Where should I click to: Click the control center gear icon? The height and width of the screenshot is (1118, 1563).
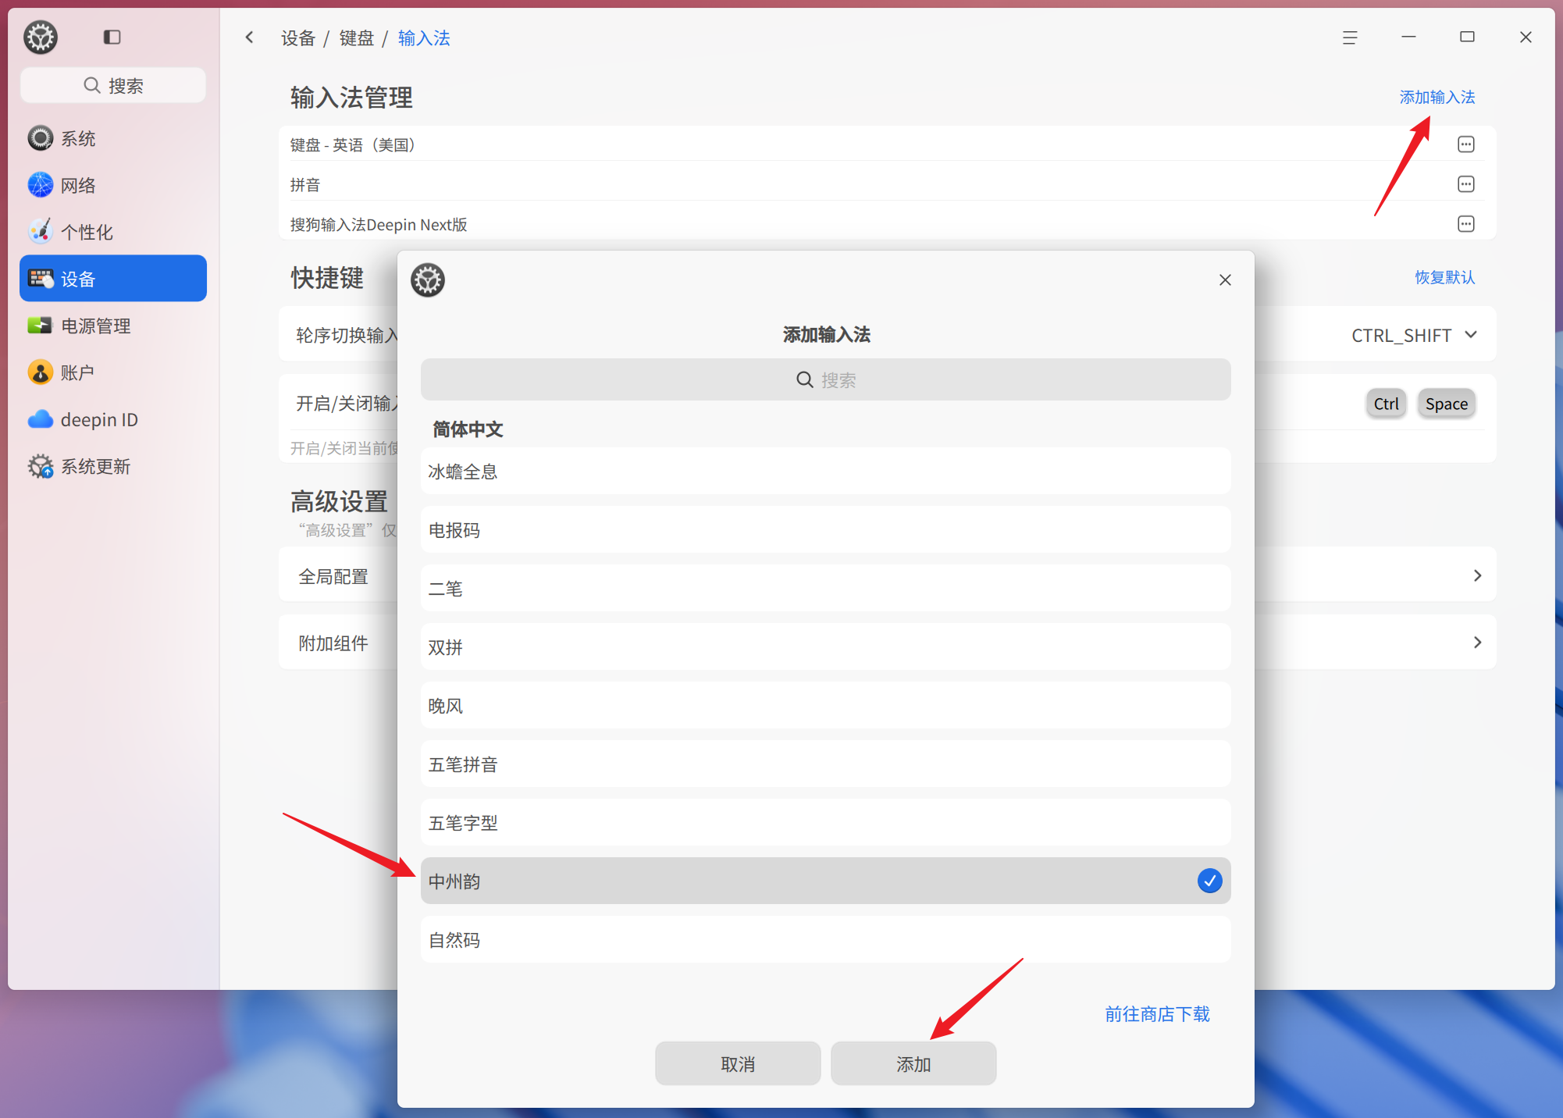point(41,37)
